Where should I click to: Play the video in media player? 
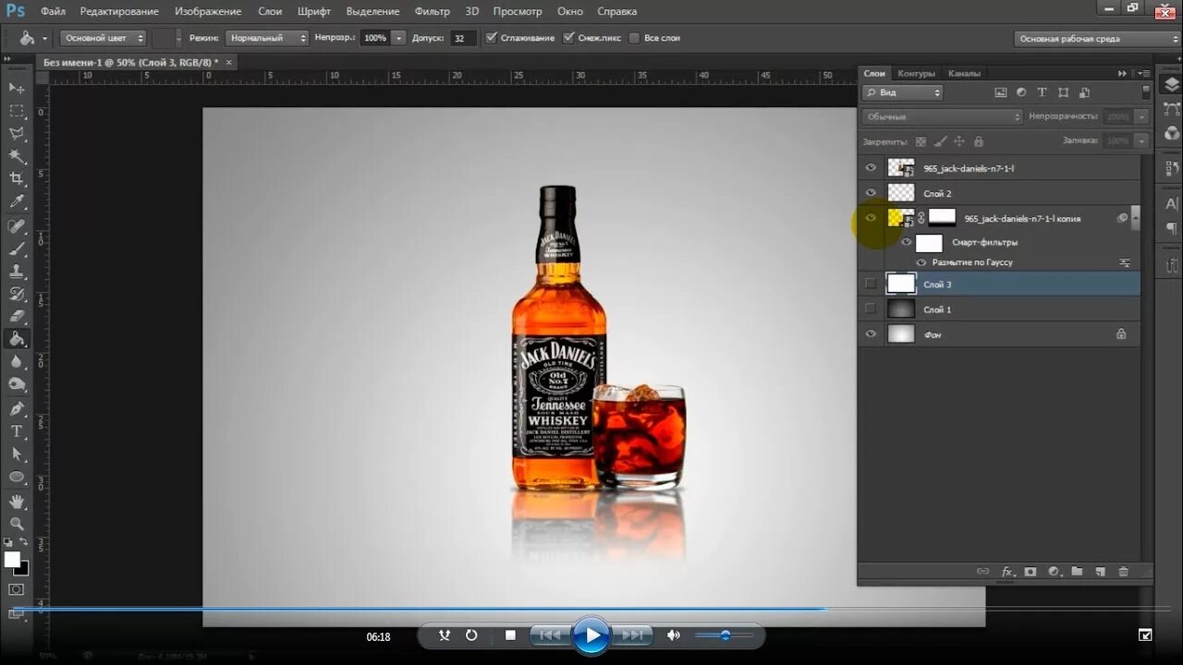coord(591,635)
